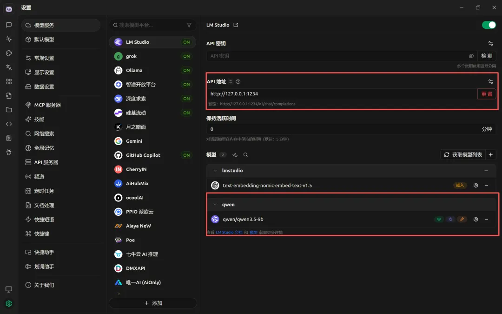Select the grok provider
Viewport: 502px width, 314px height.
[x=152, y=56]
